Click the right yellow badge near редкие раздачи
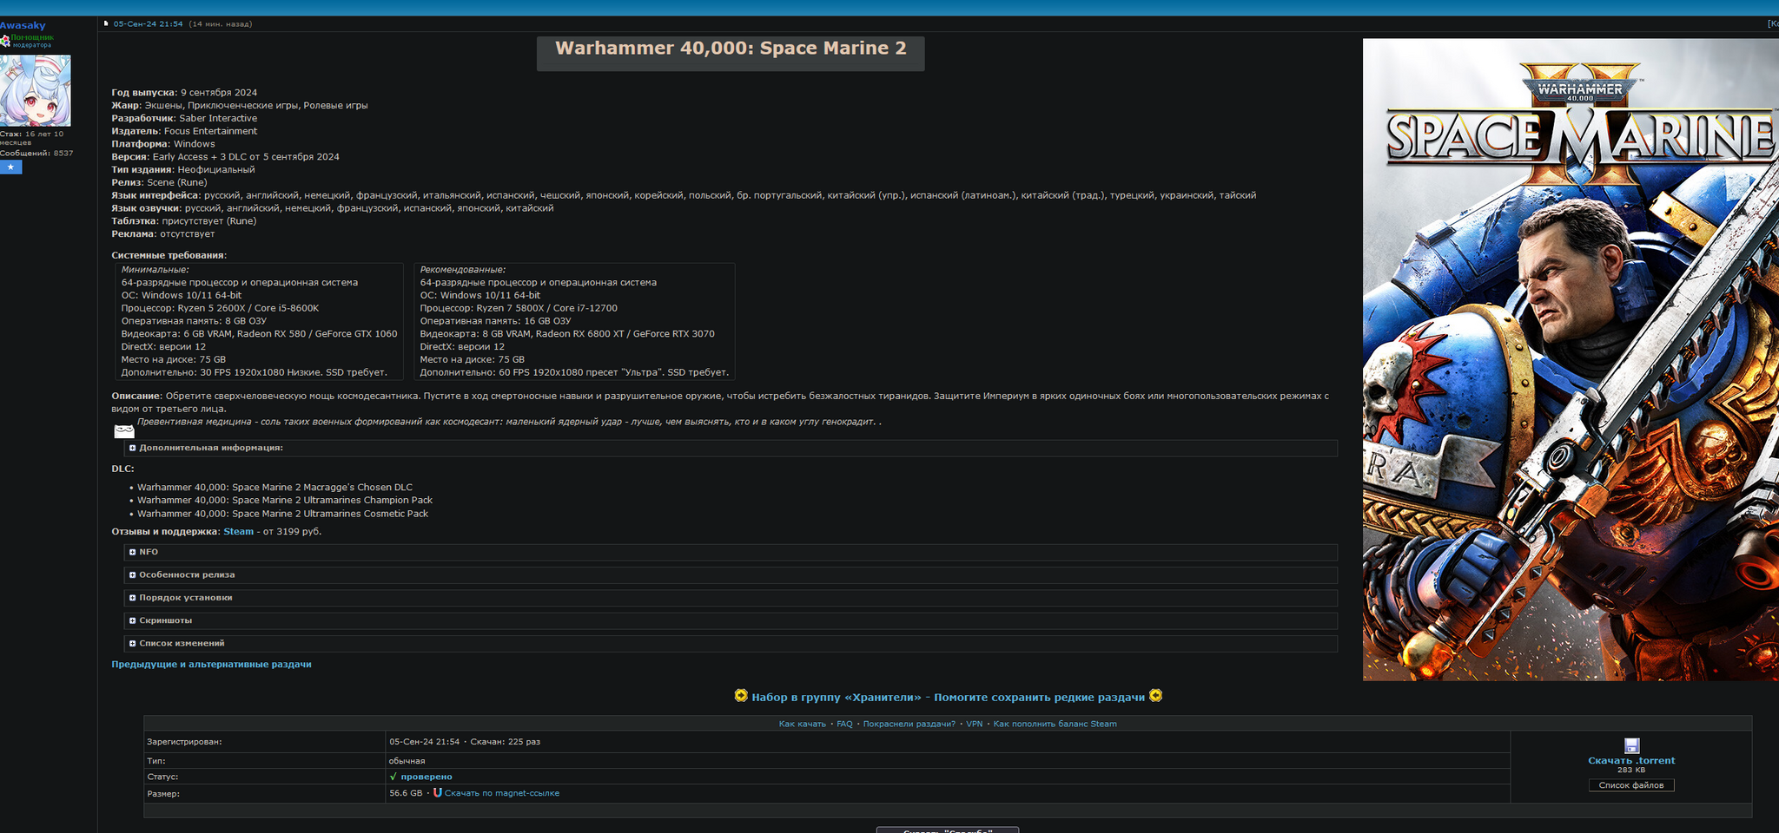This screenshot has width=1779, height=833. (x=1155, y=696)
